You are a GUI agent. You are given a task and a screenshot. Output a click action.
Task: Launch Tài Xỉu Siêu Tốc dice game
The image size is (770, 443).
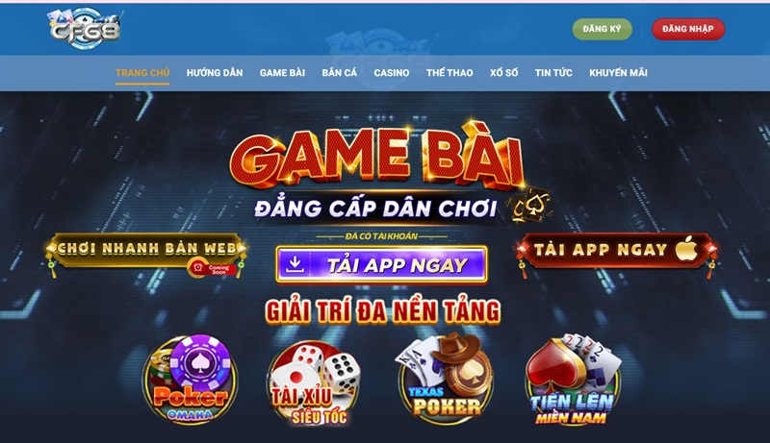(313, 382)
